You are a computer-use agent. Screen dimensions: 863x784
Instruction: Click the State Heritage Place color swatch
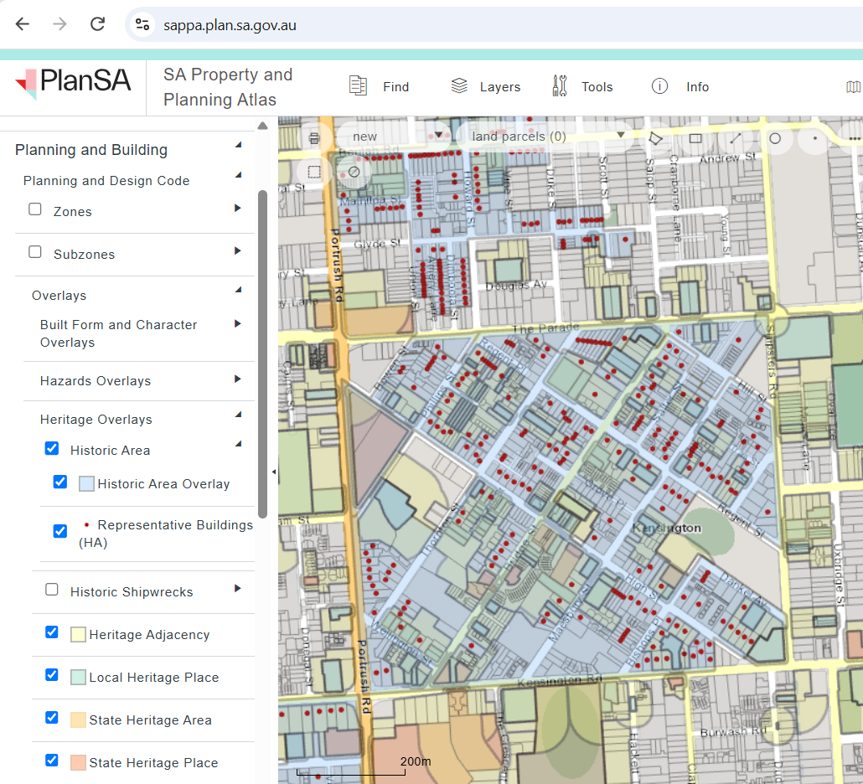click(78, 762)
